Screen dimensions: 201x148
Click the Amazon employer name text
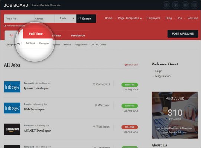point(28,125)
